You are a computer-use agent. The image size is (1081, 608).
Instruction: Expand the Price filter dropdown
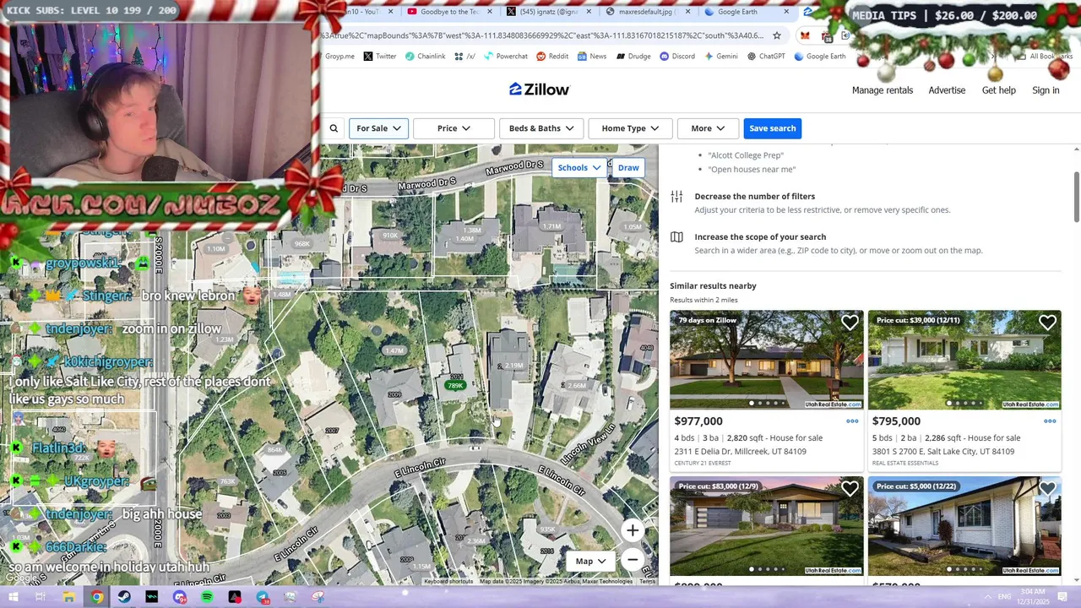[x=454, y=128]
